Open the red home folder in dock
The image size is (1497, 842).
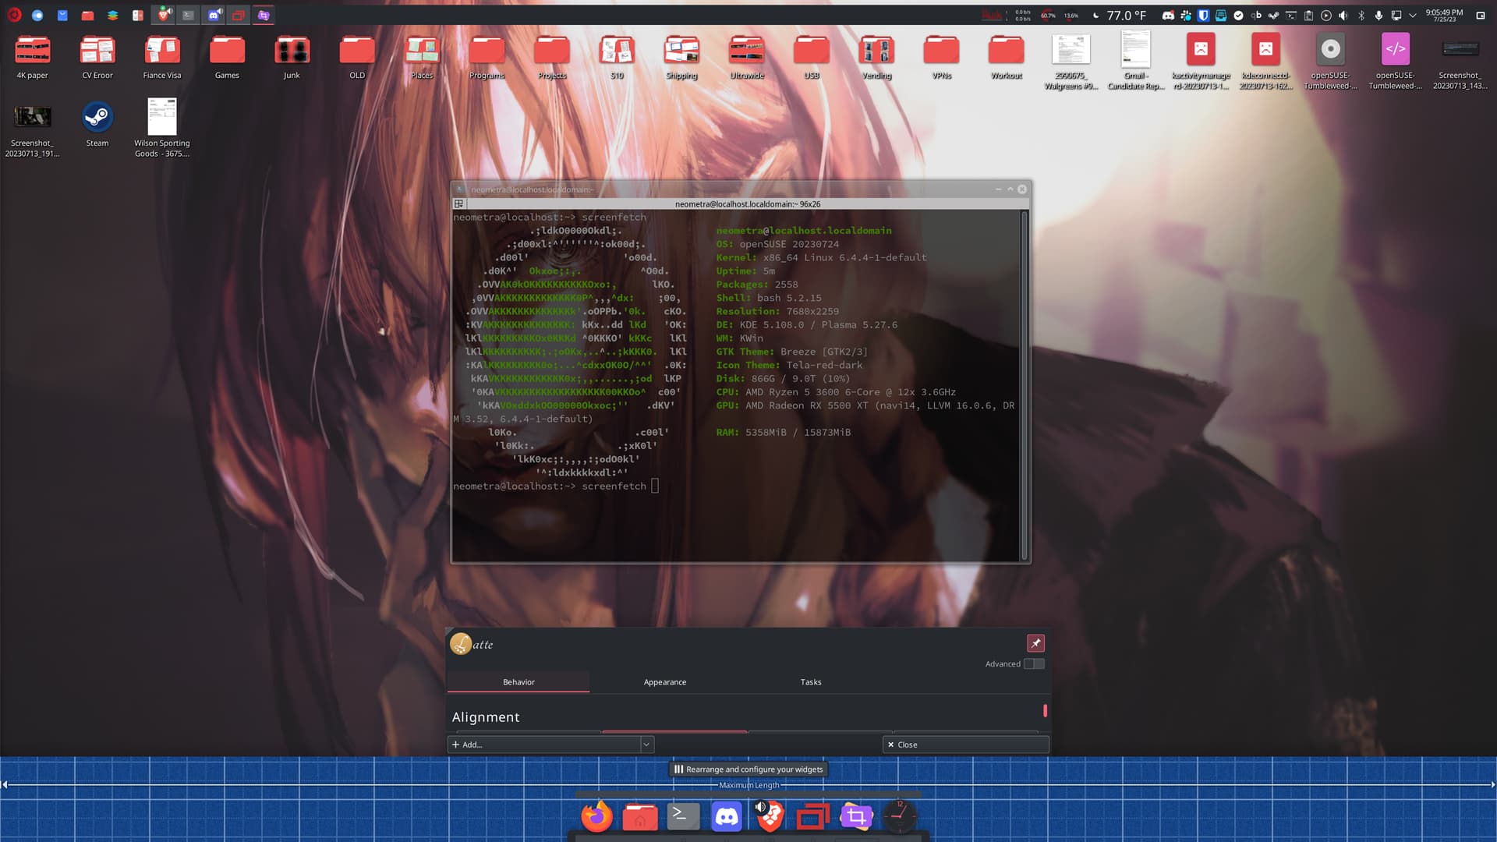pyautogui.click(x=640, y=816)
